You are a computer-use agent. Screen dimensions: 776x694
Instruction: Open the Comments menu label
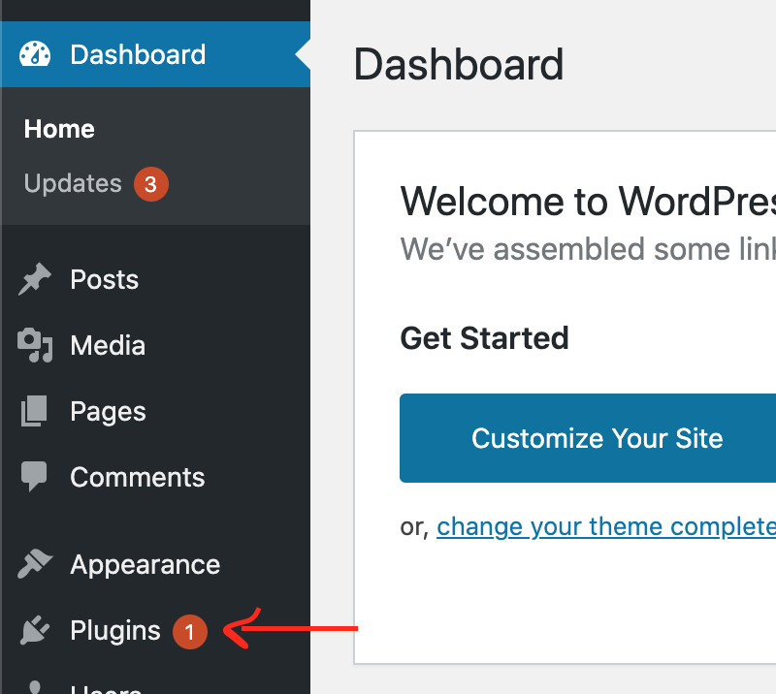(138, 477)
